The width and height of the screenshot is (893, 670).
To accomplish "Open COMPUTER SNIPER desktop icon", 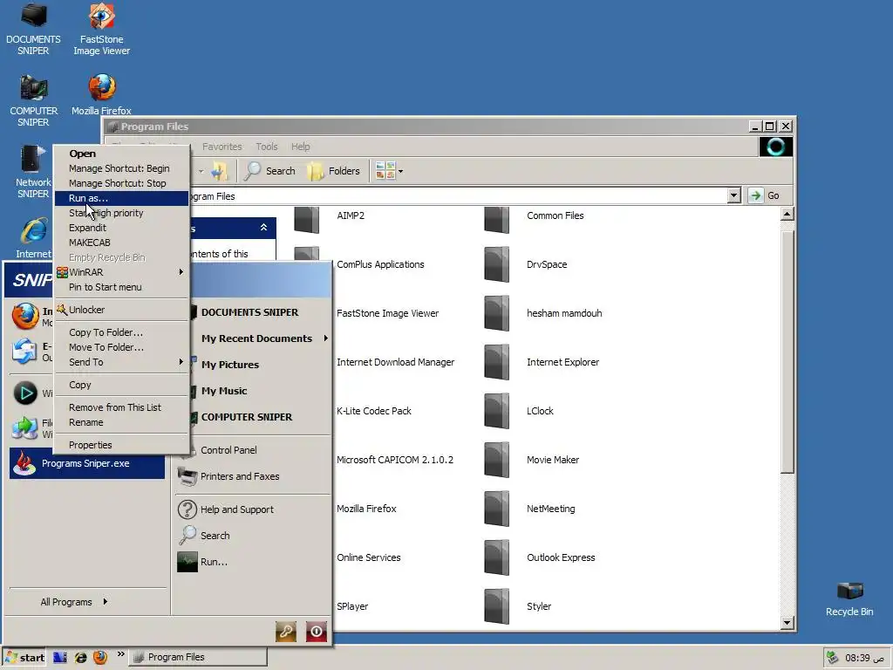I will (33, 101).
